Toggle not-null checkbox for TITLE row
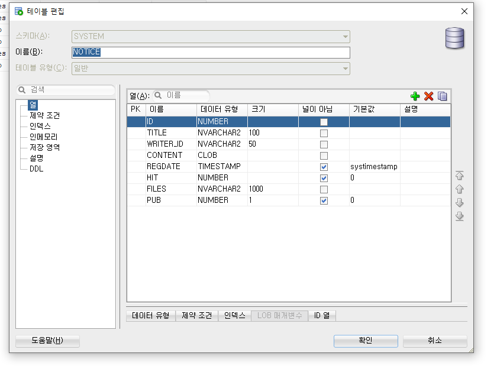 (x=324, y=133)
